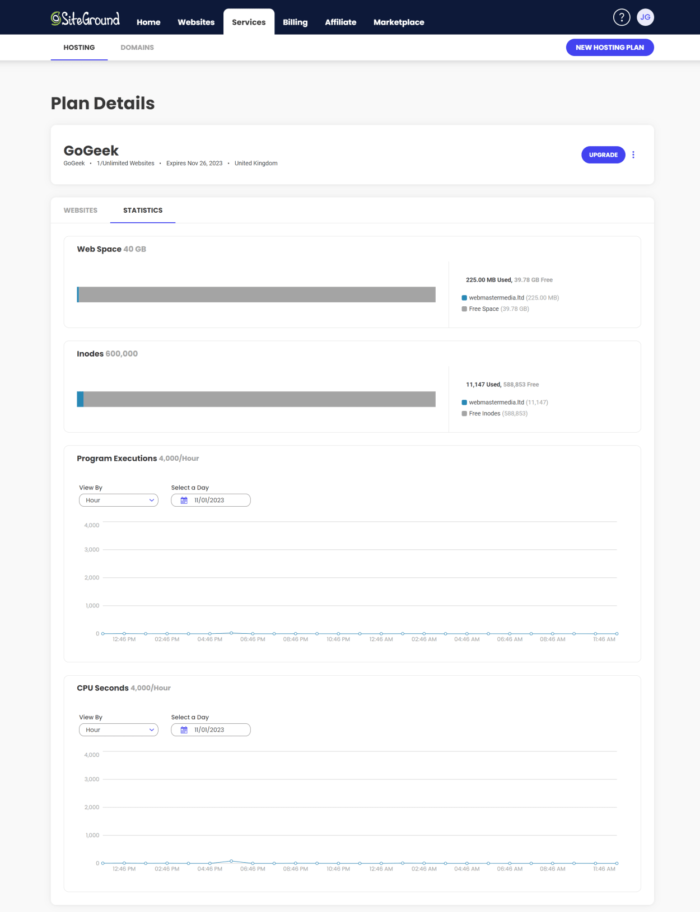The width and height of the screenshot is (700, 912).
Task: Click 'Expires Nov 26, 2023' text
Action: coord(194,163)
